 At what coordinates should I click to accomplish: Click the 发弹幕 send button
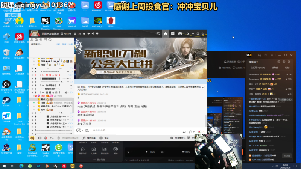[x=287, y=156]
